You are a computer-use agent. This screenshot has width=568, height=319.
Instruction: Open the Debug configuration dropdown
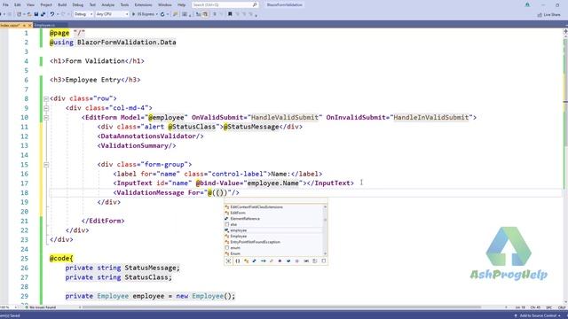coord(83,14)
